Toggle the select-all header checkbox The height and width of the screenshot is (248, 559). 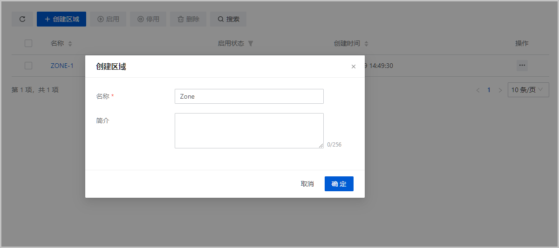tap(28, 43)
